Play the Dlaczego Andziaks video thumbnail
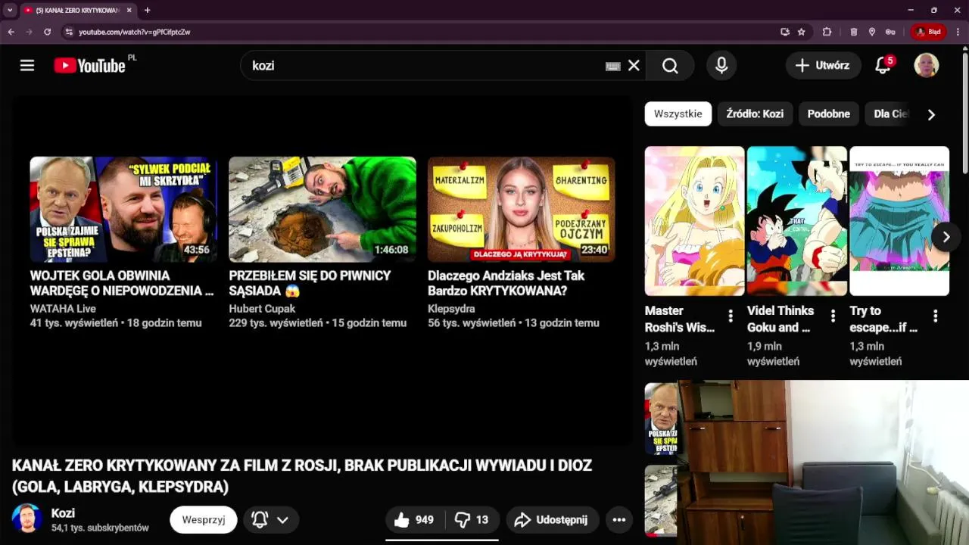This screenshot has height=545, width=969. (x=522, y=209)
